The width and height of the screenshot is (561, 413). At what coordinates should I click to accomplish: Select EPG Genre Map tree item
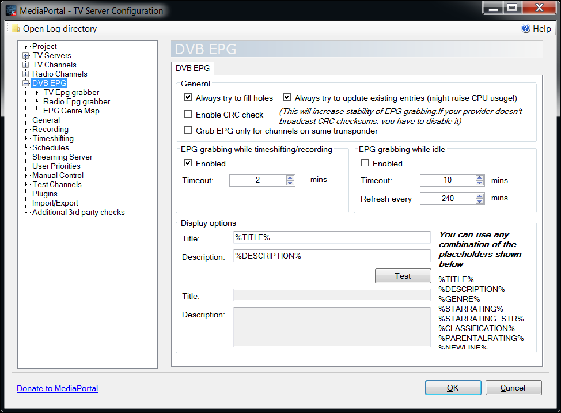point(71,111)
